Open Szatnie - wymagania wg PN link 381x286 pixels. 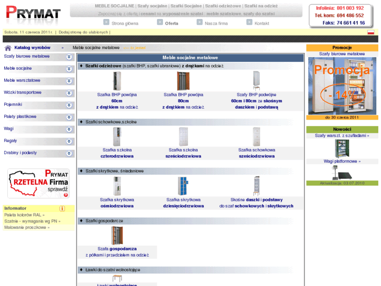tap(32, 221)
